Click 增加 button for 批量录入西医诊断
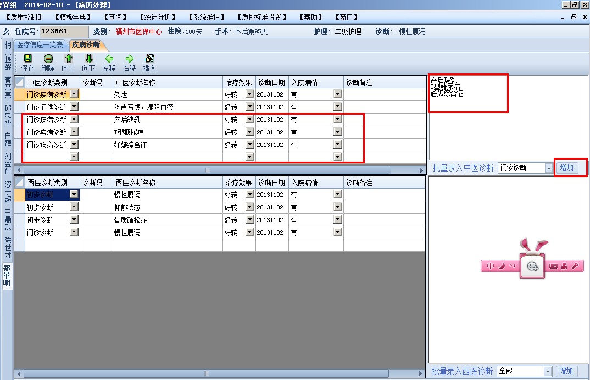This screenshot has height=380, width=590. [x=566, y=371]
